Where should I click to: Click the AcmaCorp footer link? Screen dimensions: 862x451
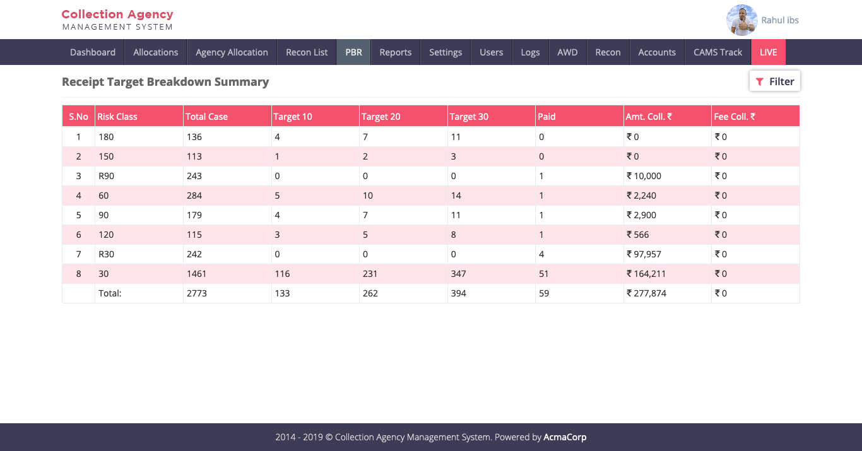[565, 437]
